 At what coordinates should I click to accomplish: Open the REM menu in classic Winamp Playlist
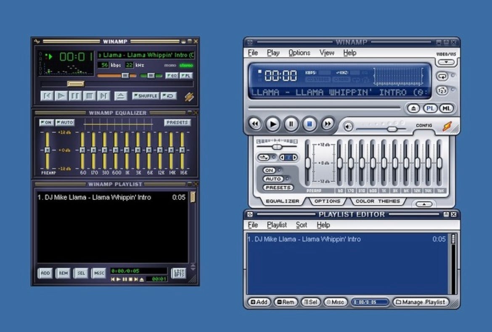pos(63,273)
